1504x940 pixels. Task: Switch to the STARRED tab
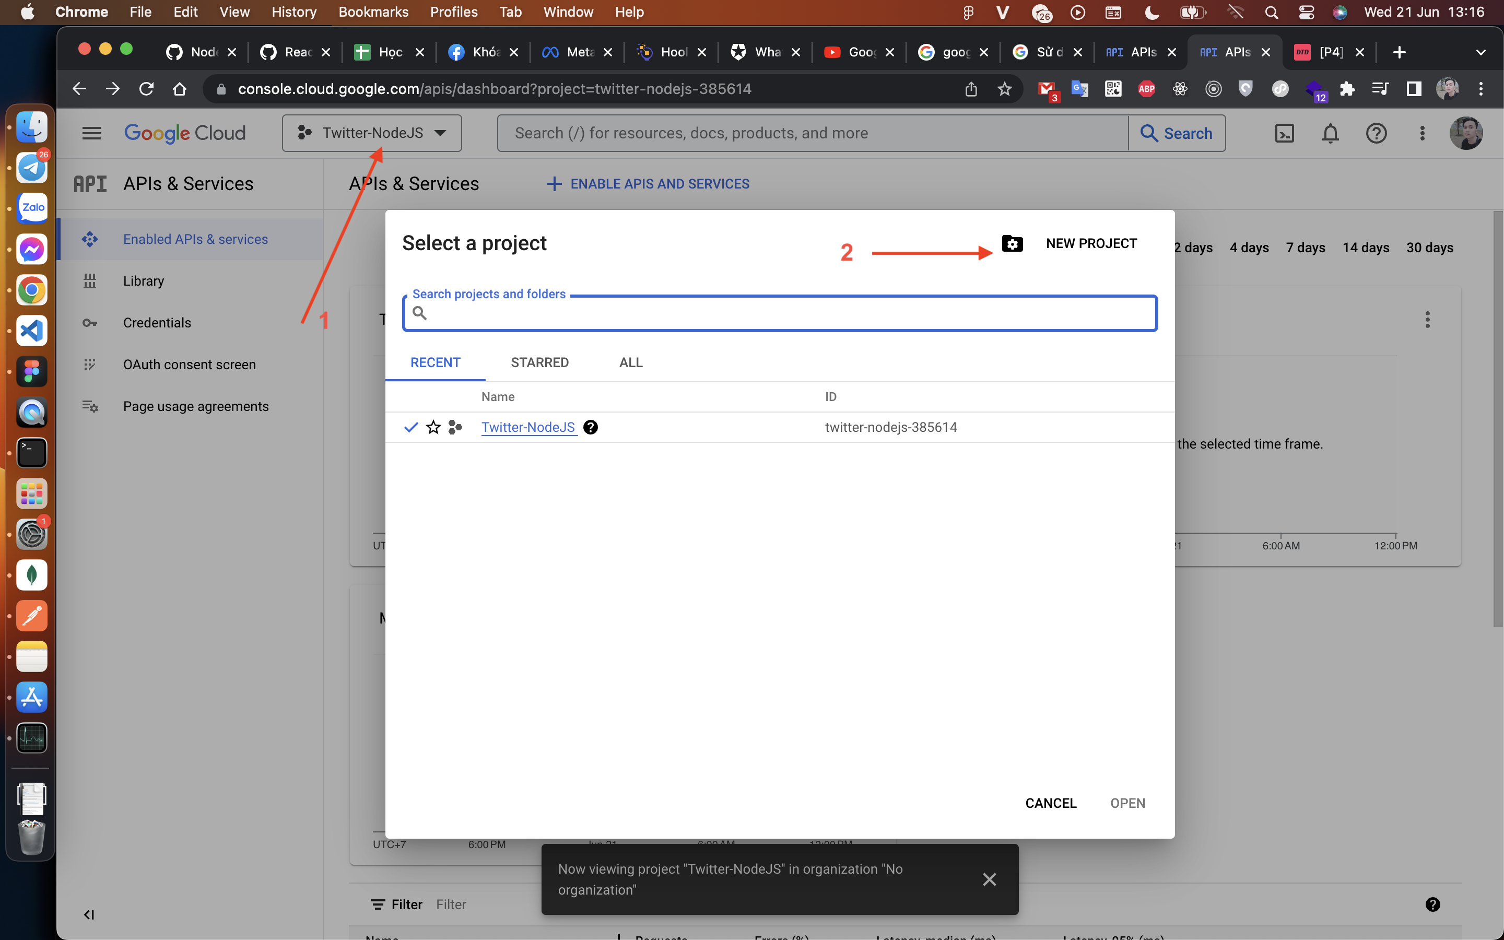[x=539, y=362]
